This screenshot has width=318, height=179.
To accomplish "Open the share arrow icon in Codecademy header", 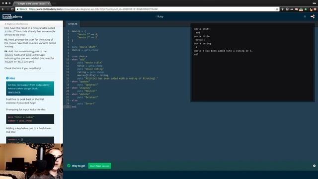I will pyautogui.click(x=313, y=16).
